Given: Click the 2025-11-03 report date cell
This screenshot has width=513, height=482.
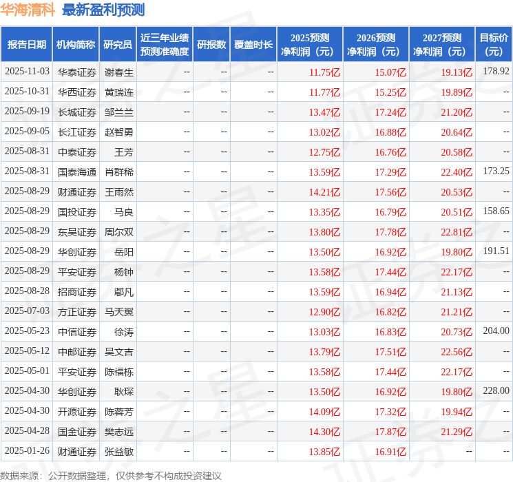Looking at the screenshot, I should (27, 72).
